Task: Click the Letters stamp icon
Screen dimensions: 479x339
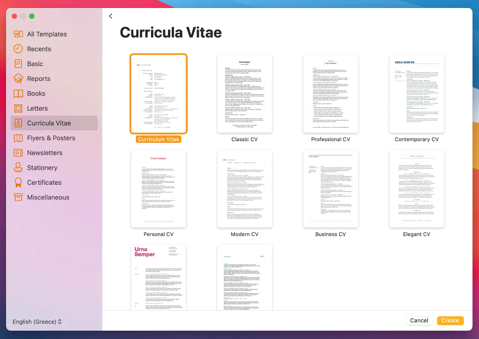Action: click(18, 108)
